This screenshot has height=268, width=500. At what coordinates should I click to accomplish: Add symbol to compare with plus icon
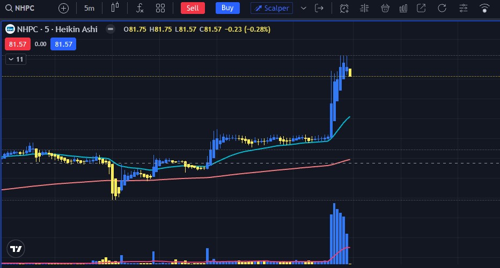[63, 8]
